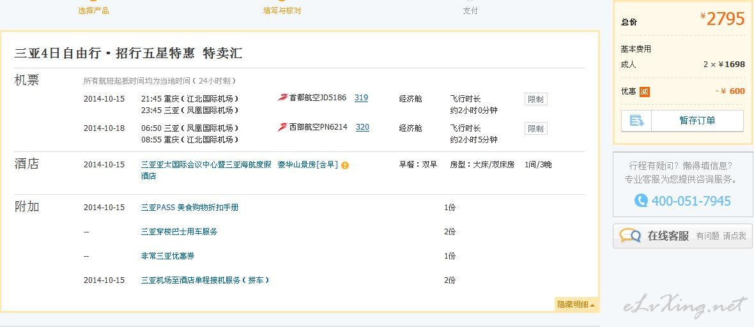
Task: Click the orange 减 discount badge
Action: [x=645, y=92]
